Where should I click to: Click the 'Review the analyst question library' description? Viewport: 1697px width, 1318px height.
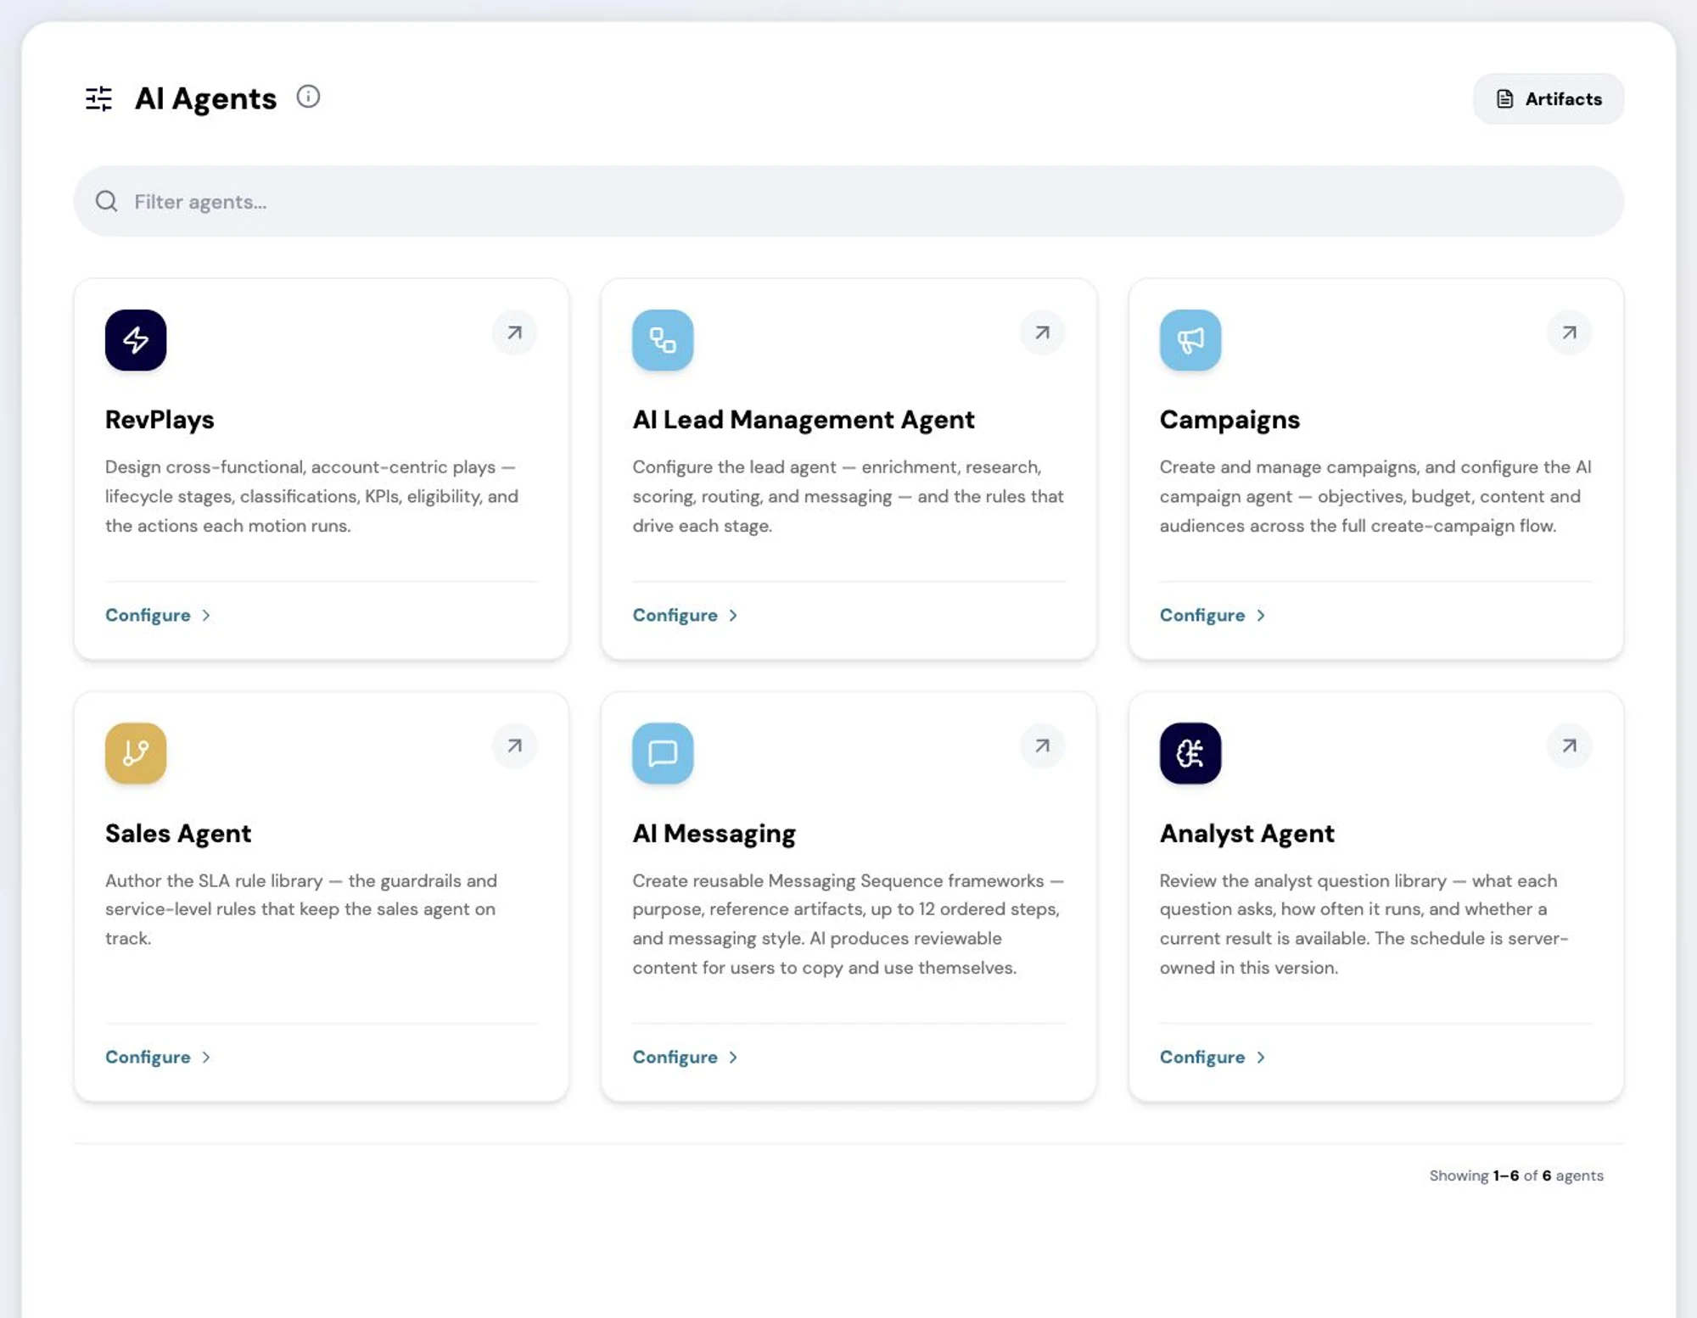pos(1364,924)
